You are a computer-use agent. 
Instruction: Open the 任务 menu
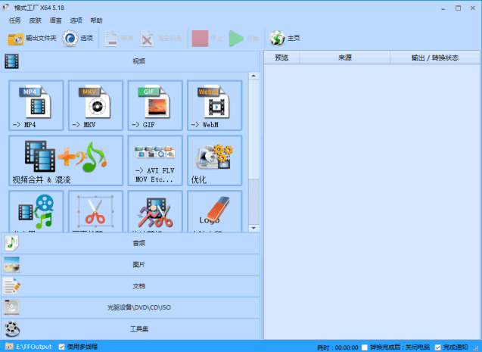(x=15, y=20)
